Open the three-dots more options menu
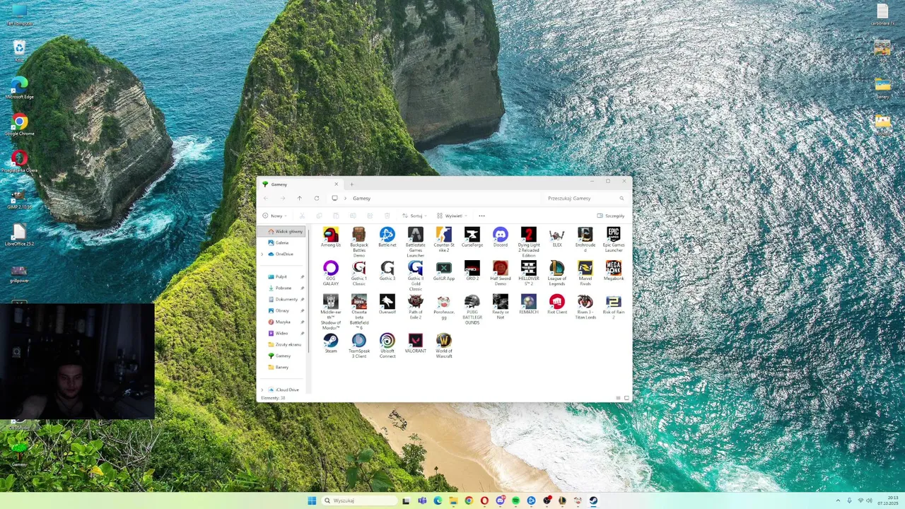Viewport: 905px width, 509px height. coord(481,216)
